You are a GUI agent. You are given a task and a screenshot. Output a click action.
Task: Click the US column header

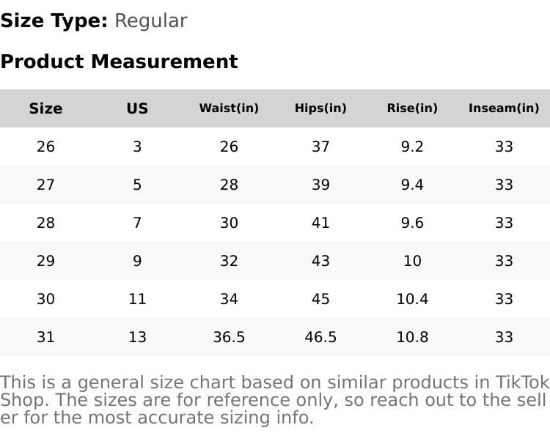[x=137, y=108]
